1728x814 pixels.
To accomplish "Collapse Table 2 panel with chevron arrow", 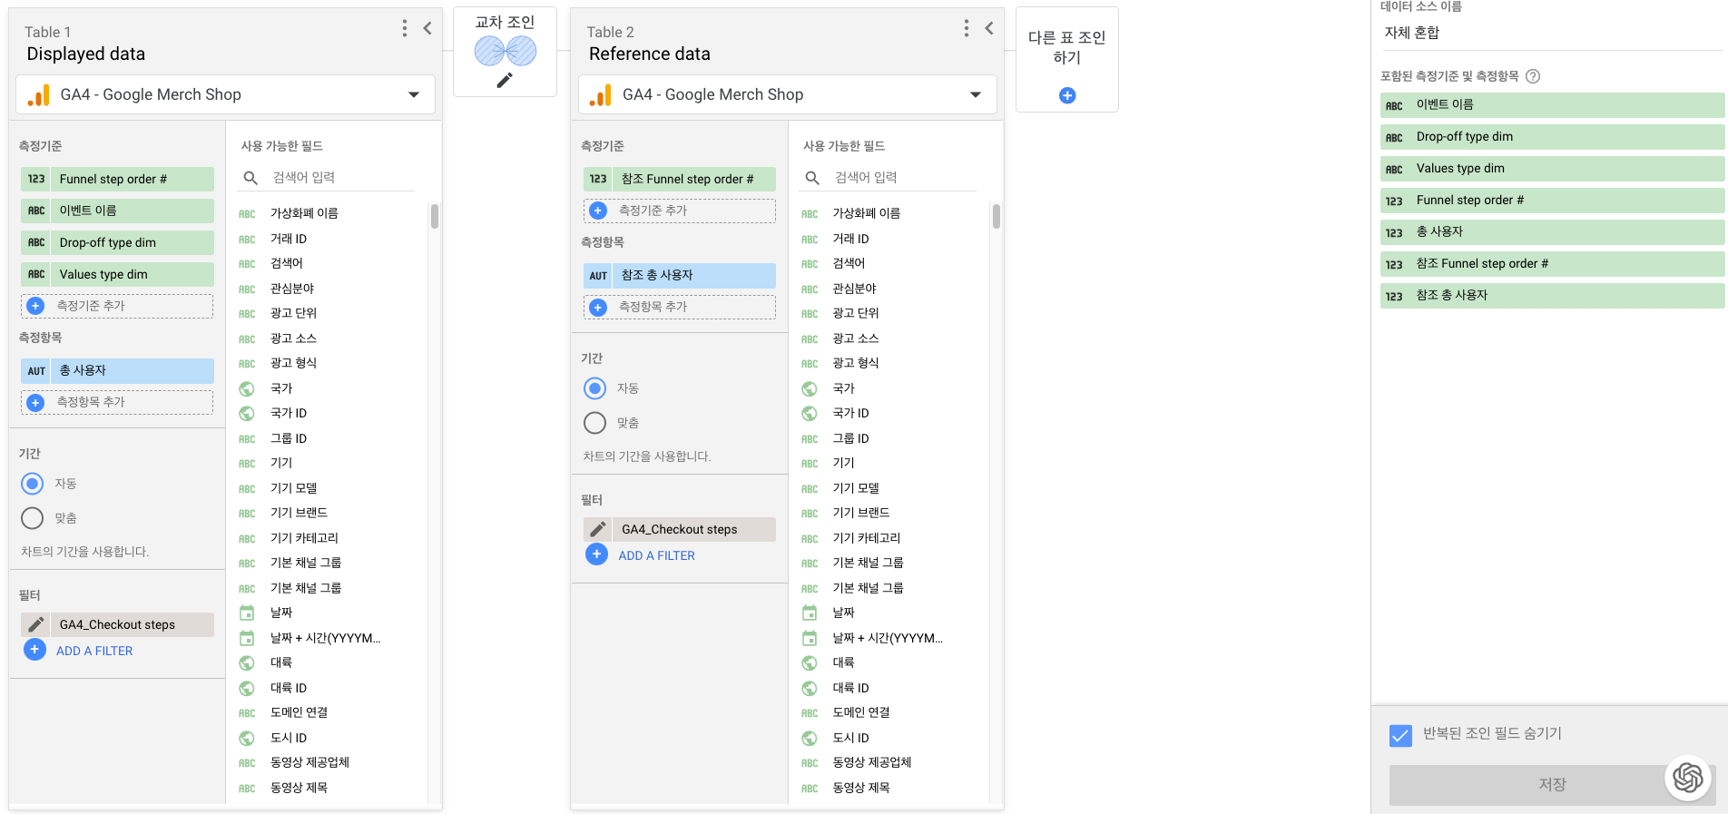I will pos(989,28).
